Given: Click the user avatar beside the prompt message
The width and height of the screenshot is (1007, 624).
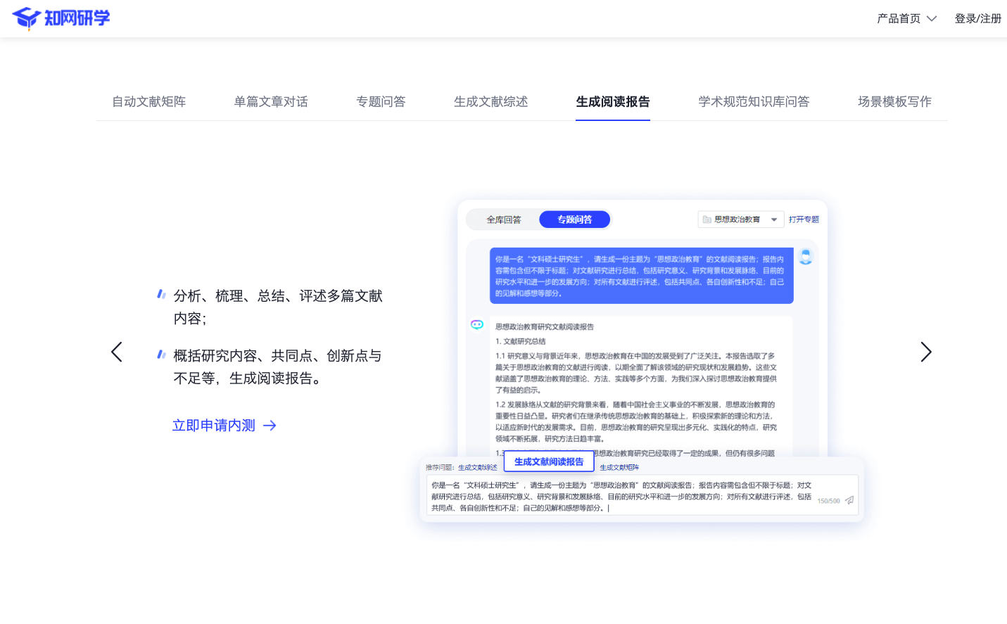Looking at the screenshot, I should click(806, 257).
